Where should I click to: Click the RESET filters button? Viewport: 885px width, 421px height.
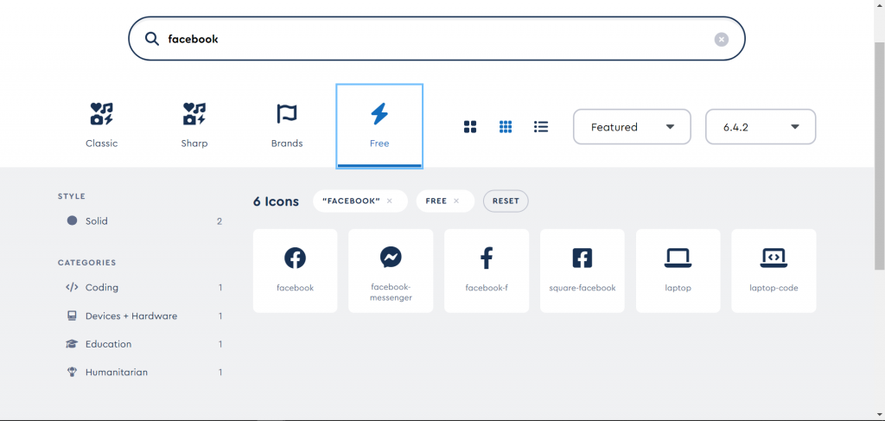coord(506,201)
